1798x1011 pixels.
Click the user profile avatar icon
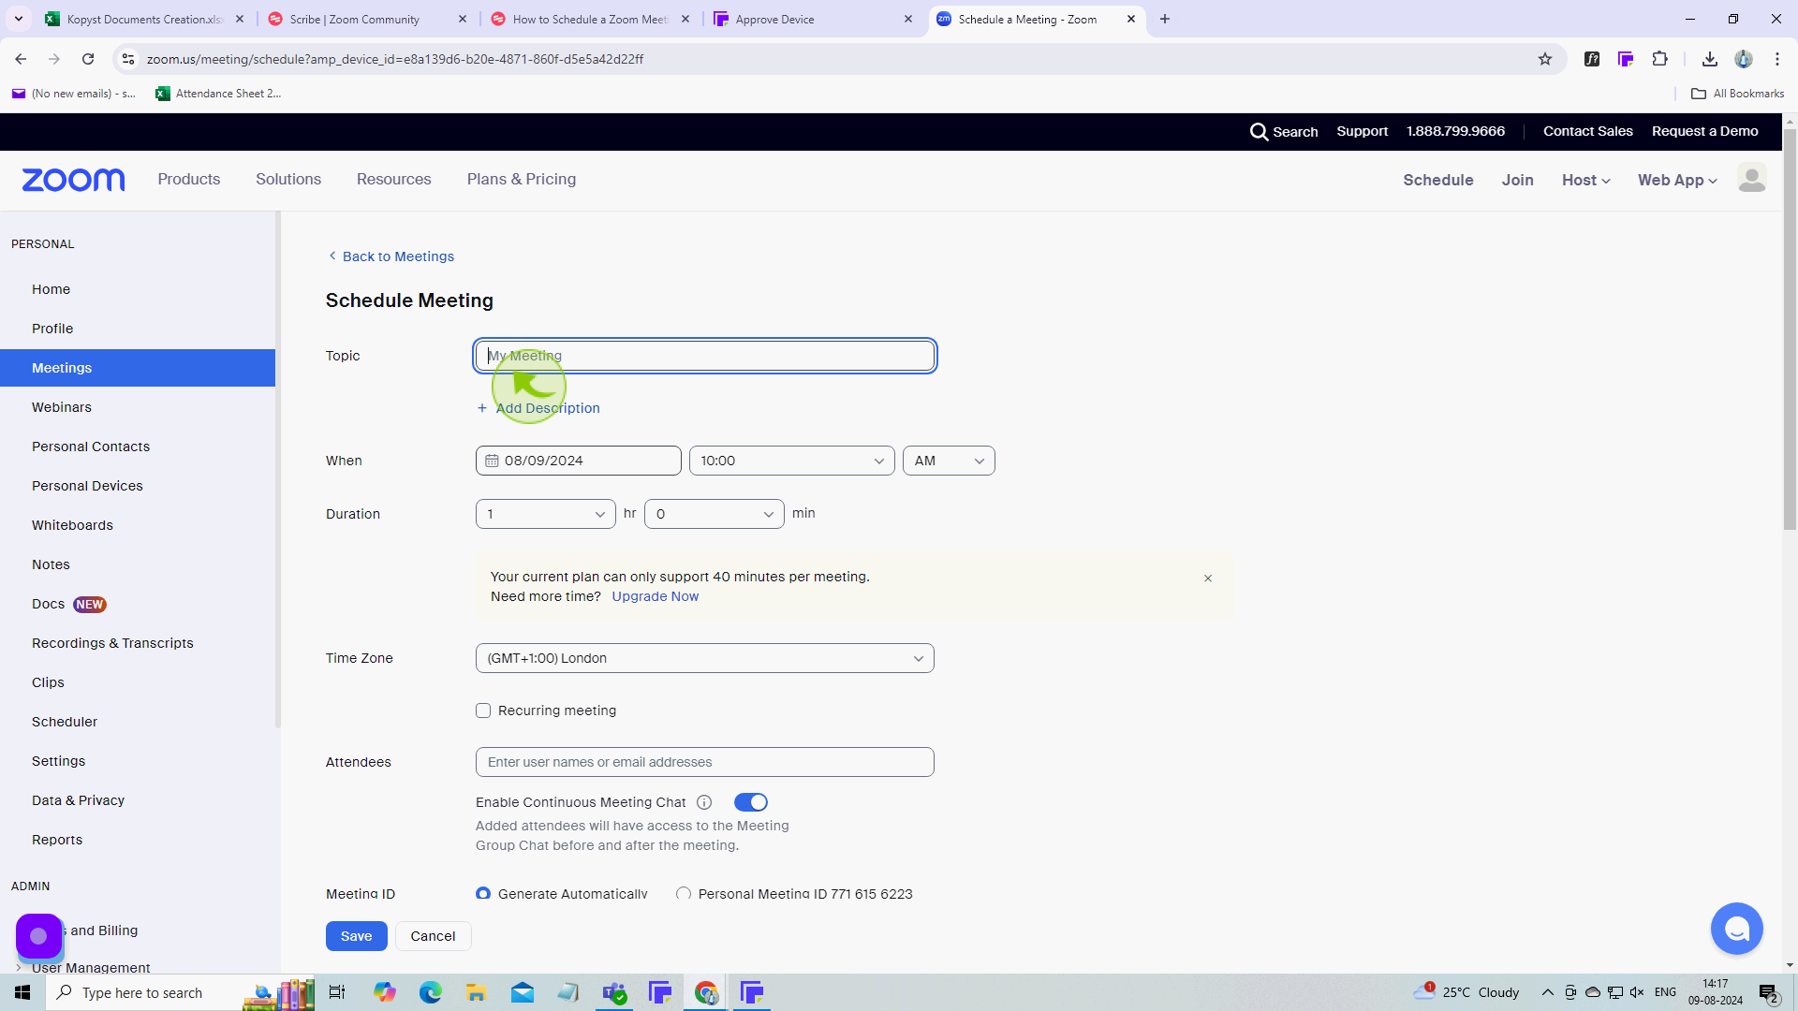pyautogui.click(x=1751, y=178)
